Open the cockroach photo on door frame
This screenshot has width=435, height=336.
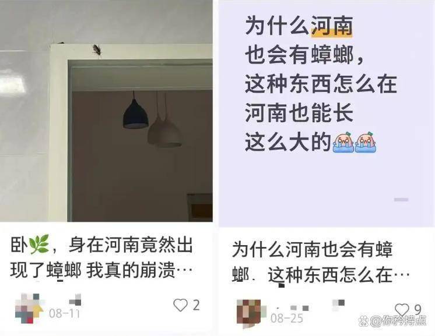click(106, 111)
